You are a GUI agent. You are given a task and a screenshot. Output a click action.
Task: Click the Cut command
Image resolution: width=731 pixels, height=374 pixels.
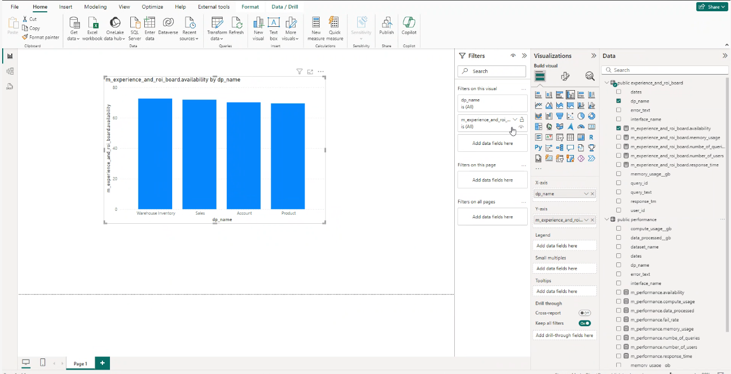click(29, 19)
